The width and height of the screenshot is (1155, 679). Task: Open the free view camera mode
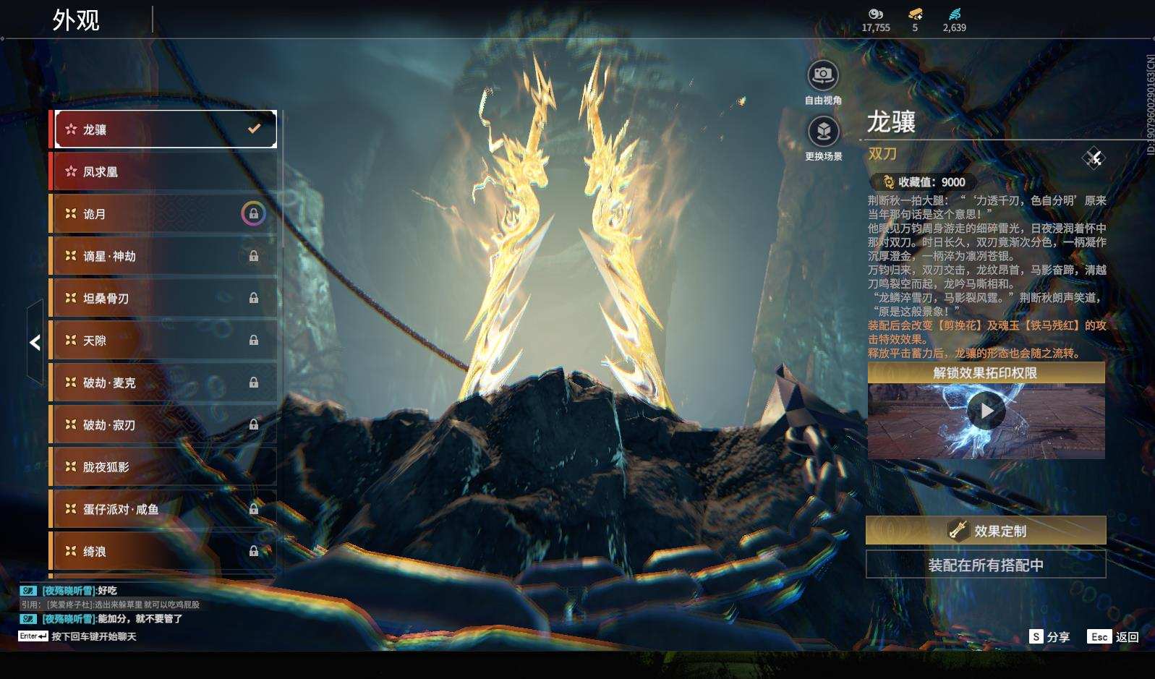click(822, 75)
